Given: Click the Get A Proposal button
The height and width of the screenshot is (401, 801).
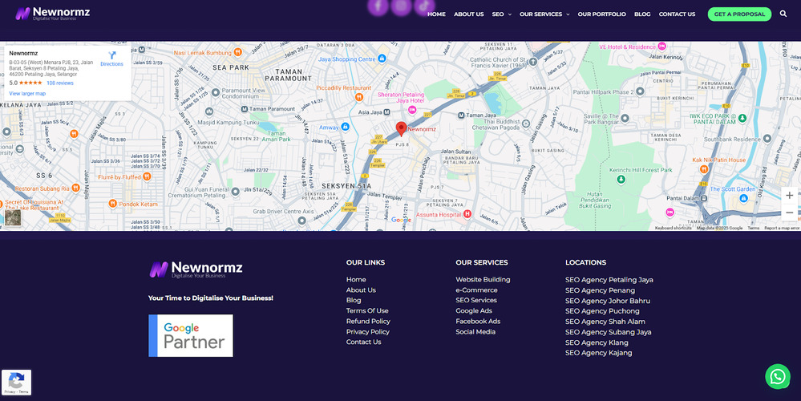Looking at the screenshot, I should click(739, 14).
